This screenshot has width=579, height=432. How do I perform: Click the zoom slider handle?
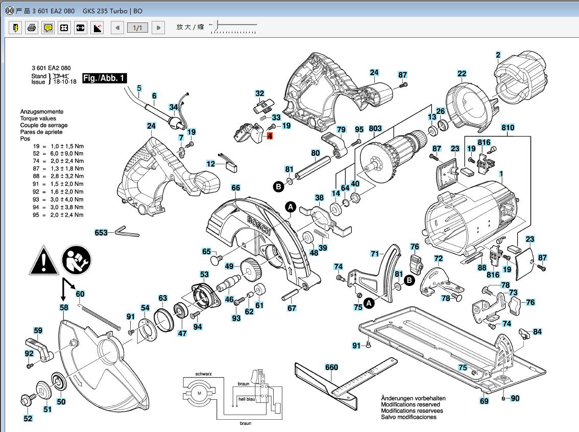[216, 25]
